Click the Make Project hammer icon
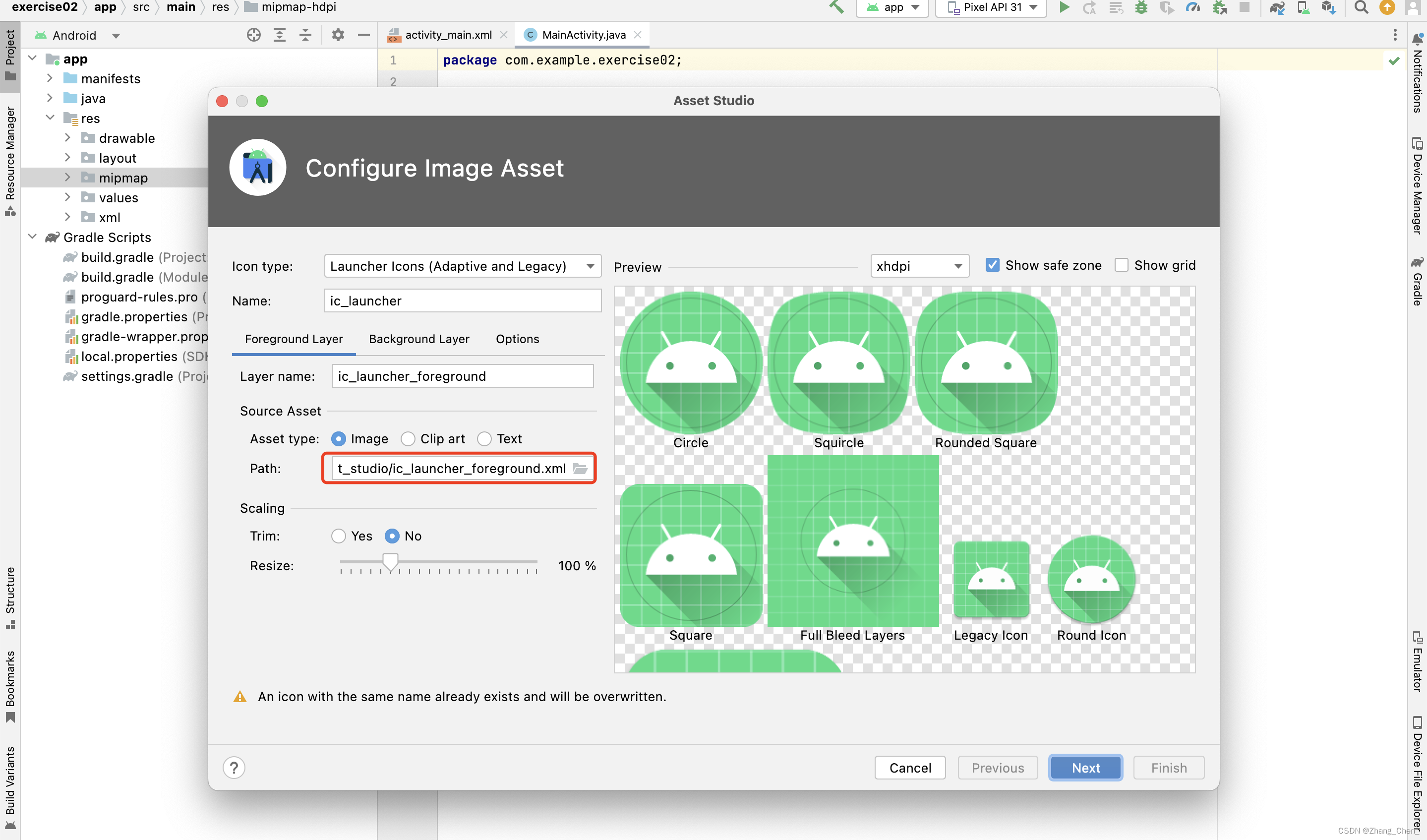 tap(837, 7)
